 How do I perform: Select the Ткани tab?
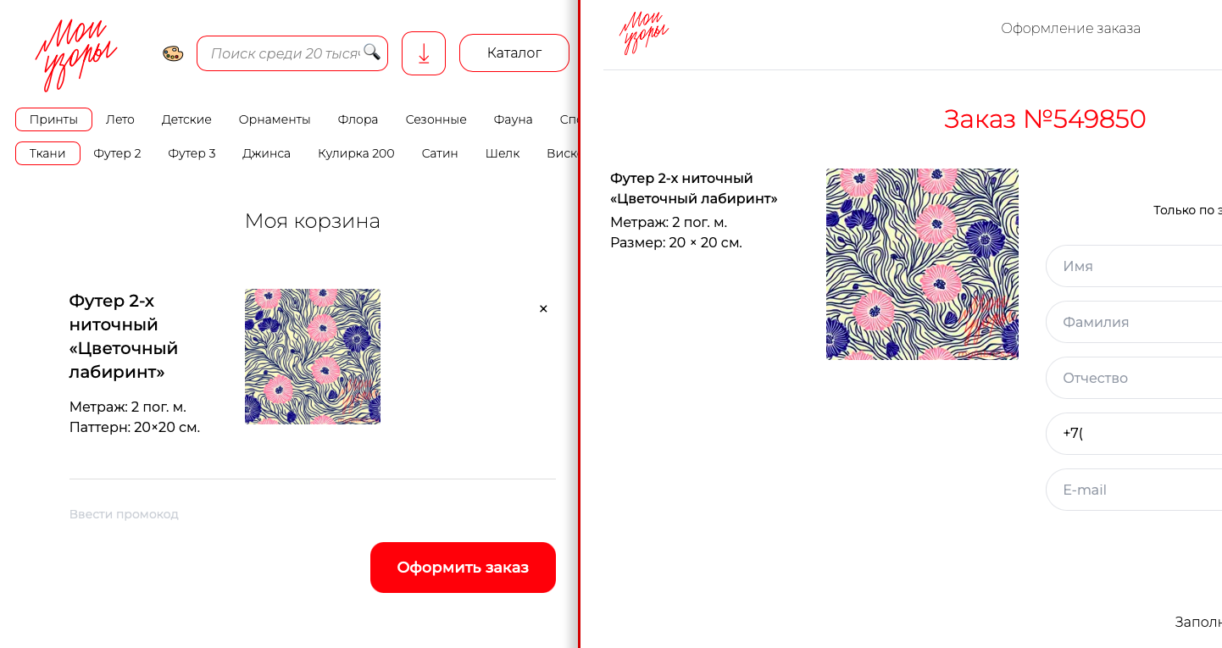pyautogui.click(x=47, y=153)
